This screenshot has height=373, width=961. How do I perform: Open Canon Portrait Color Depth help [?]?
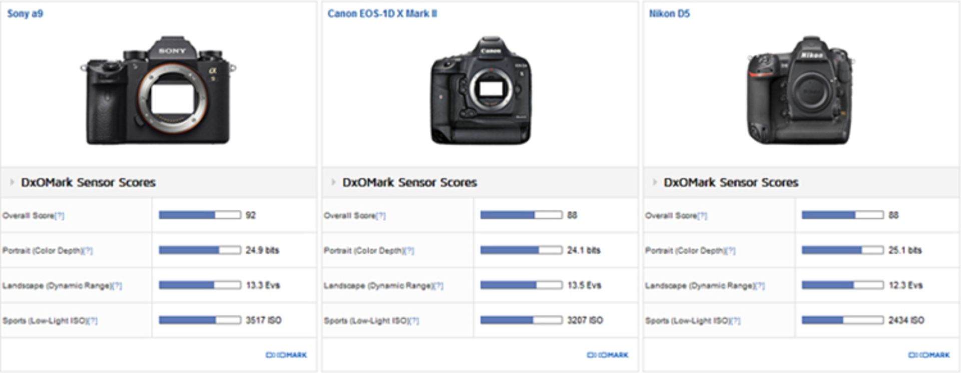click(409, 251)
